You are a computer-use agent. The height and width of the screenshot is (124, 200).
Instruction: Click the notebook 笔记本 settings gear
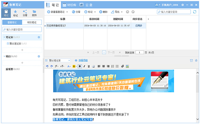(x=39, y=37)
